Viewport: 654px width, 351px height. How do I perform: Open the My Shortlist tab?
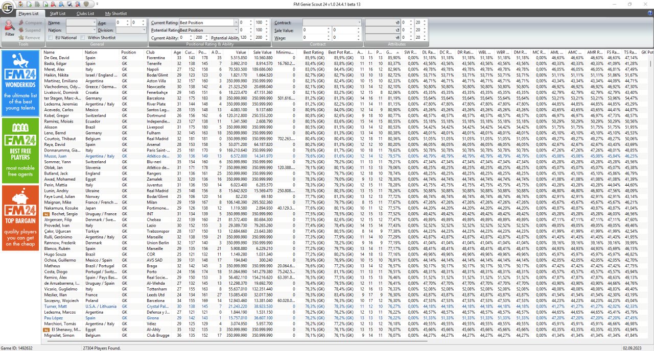[x=116, y=13]
